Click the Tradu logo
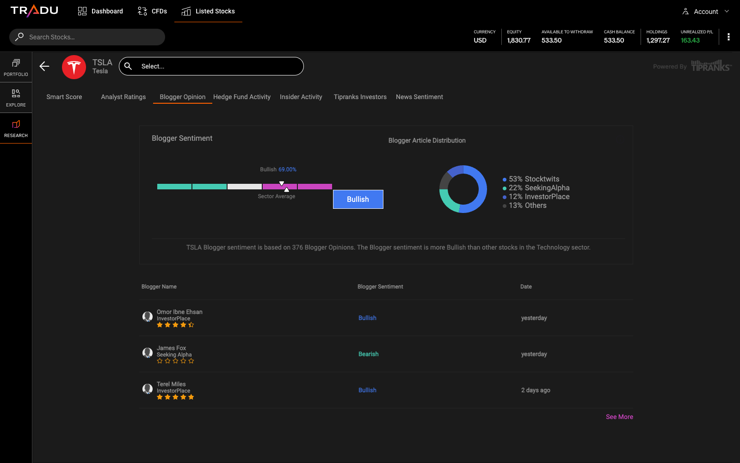740x463 pixels. point(34,11)
